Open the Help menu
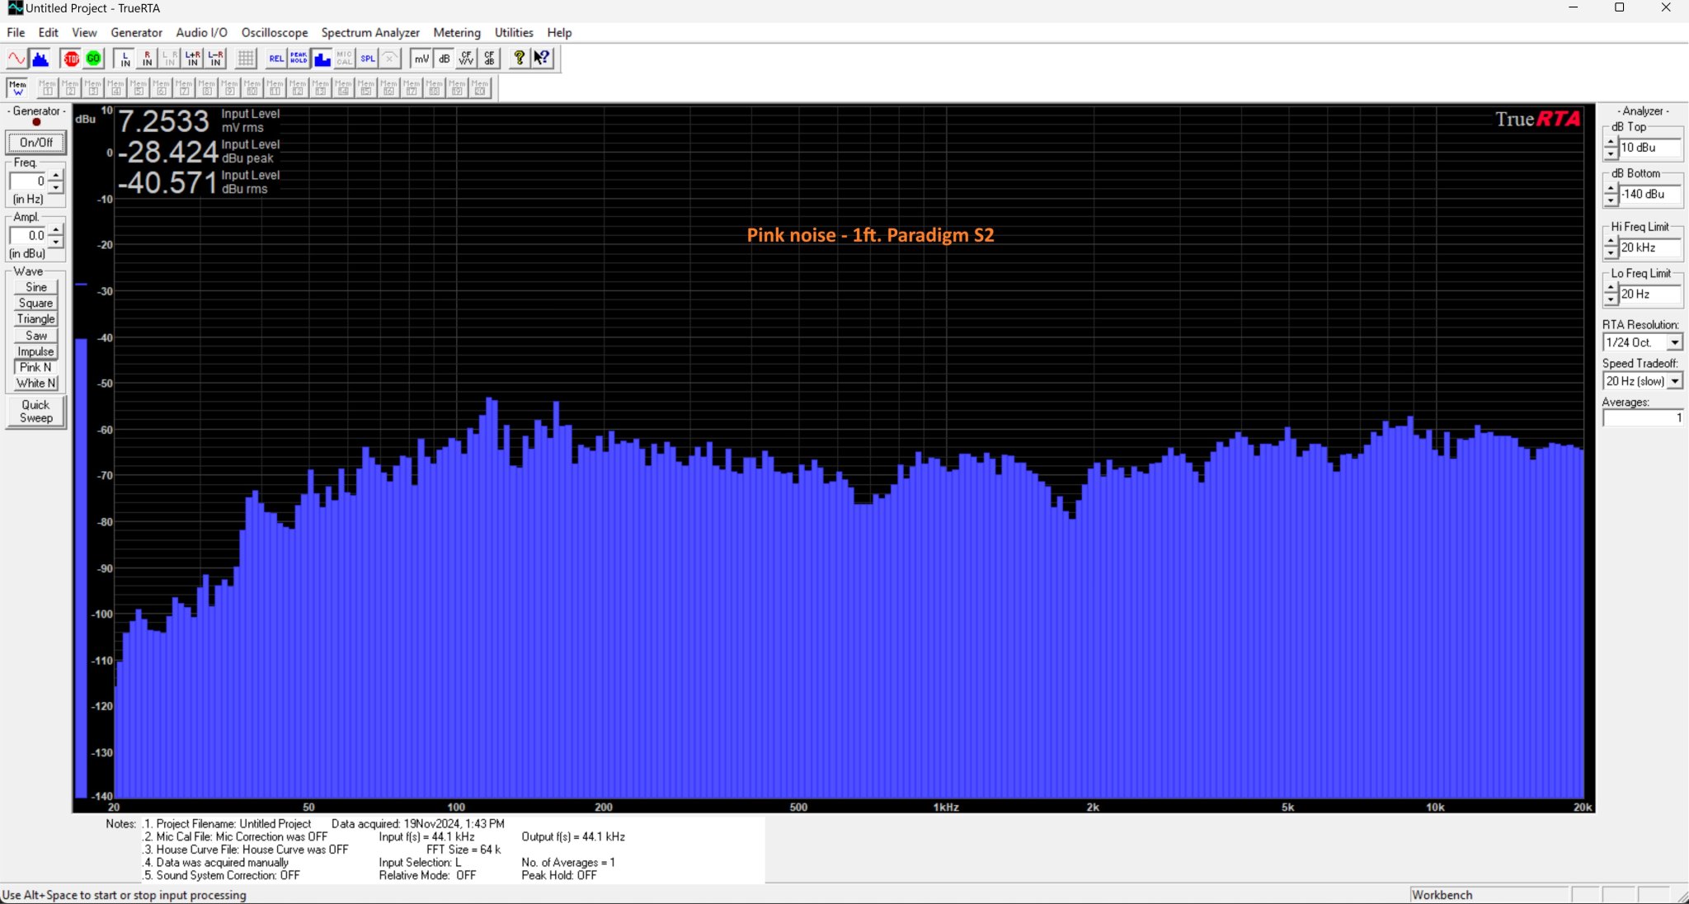The height and width of the screenshot is (904, 1689). tap(559, 32)
